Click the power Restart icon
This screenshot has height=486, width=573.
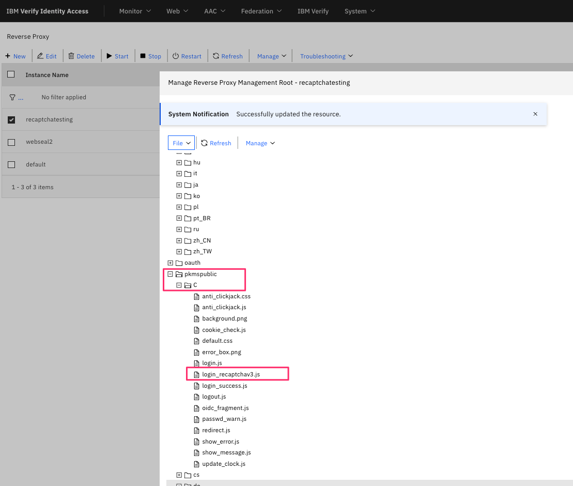[176, 56]
